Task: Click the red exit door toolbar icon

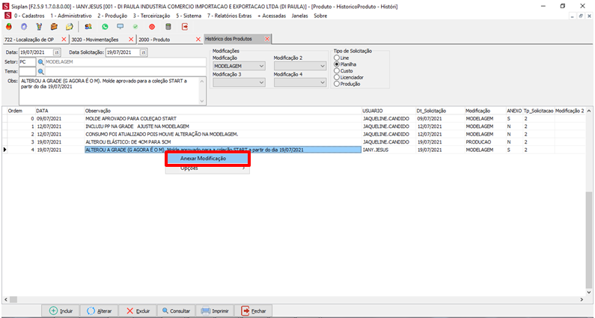Action: (185, 26)
